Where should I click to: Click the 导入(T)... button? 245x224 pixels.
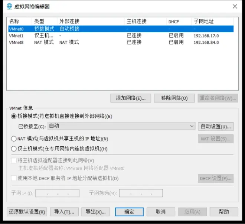click(64, 212)
